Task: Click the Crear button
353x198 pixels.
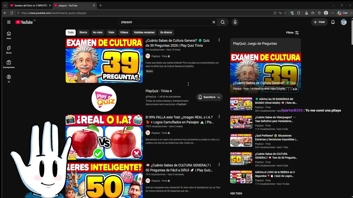Action: [319, 22]
